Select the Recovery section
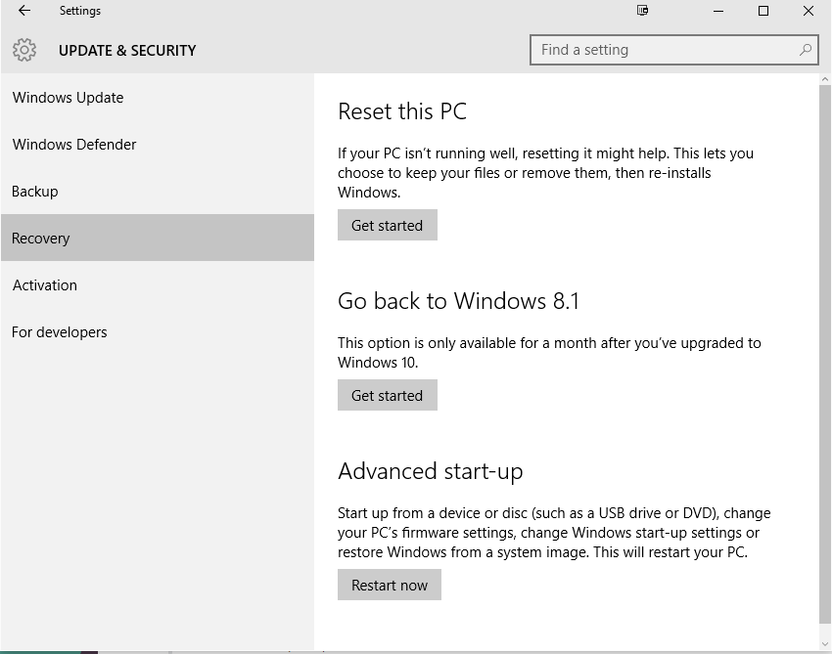Viewport: 832px width, 654px height. coord(158,238)
